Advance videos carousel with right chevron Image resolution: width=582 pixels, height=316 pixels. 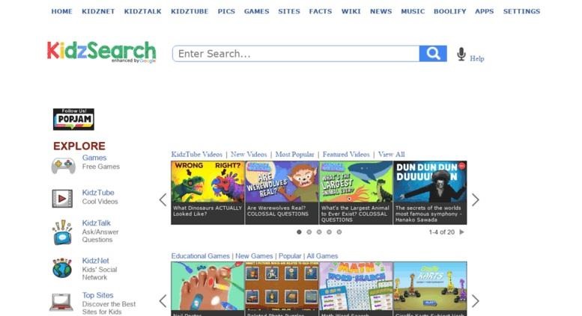pos(476,199)
